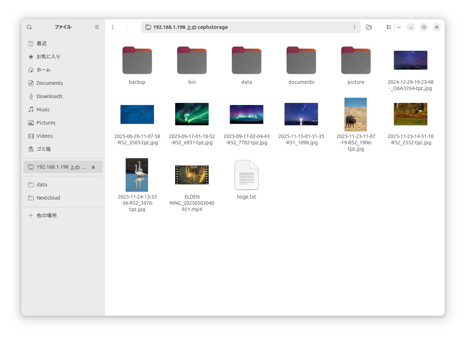Select the hoge.txt file
Screen dimensions: 466x339
[x=247, y=175]
